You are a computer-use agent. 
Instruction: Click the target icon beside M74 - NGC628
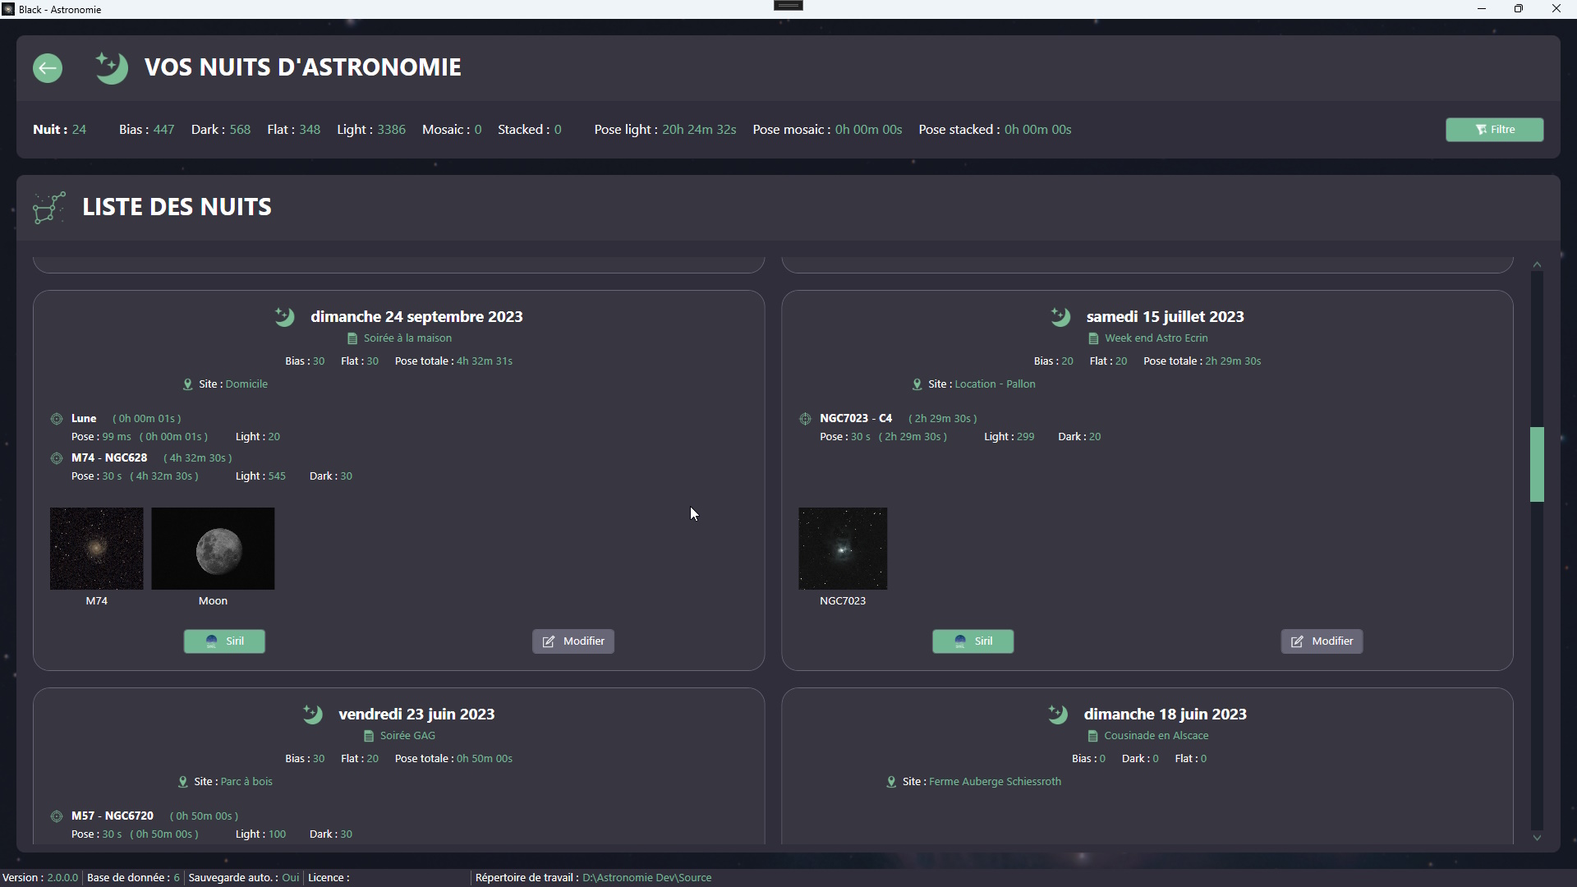[56, 458]
